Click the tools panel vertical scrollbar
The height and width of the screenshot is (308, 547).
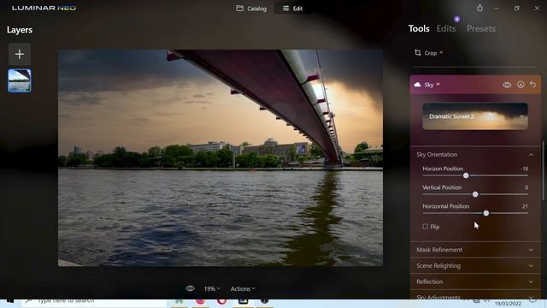click(543, 170)
